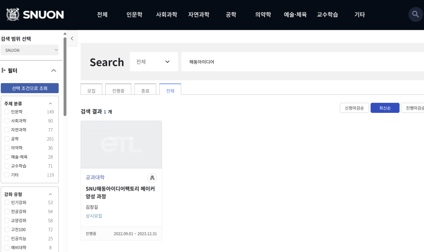Viewport: 424px width, 252px height.
Task: Switch to the 모집 tab
Action: [91, 90]
